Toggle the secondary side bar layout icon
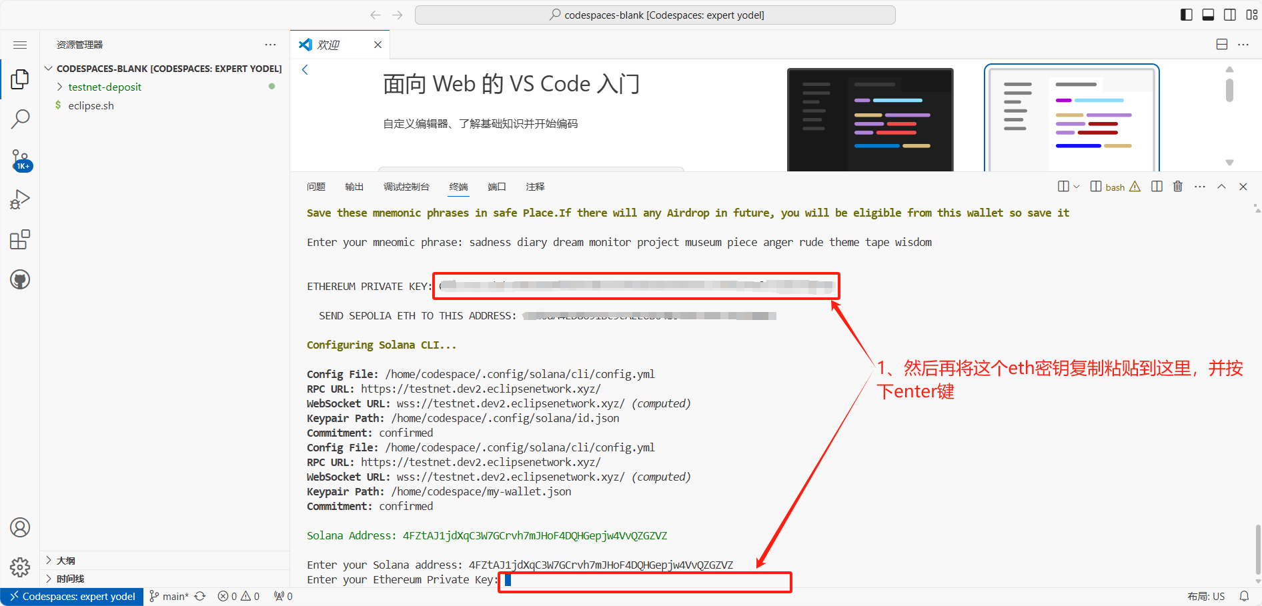This screenshot has width=1262, height=606. tap(1230, 15)
